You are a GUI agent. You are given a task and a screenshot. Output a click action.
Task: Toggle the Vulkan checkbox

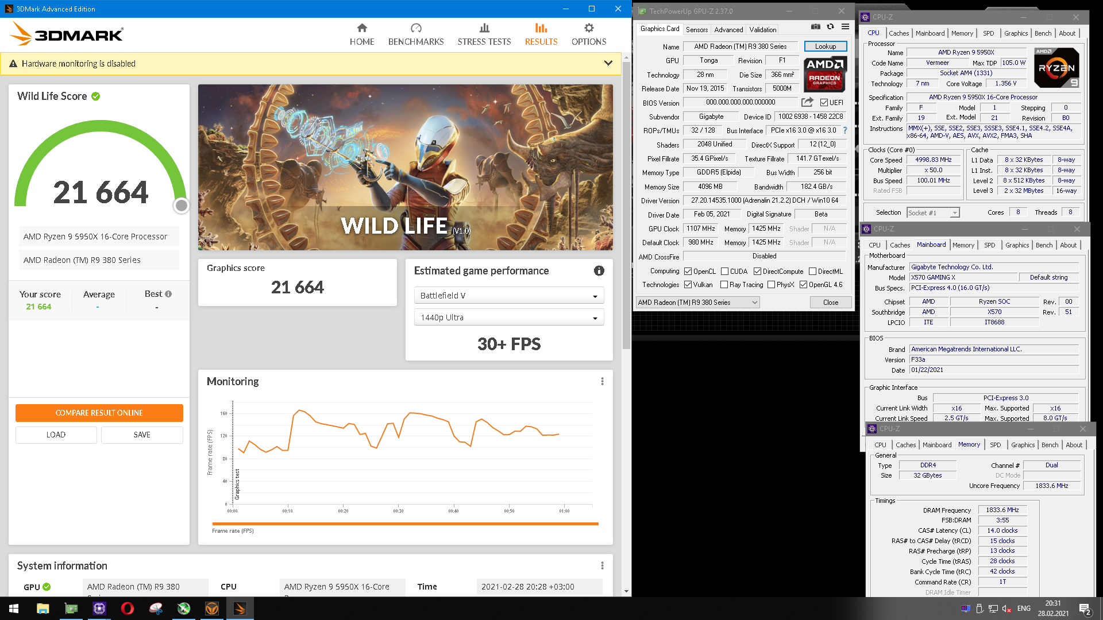688,285
